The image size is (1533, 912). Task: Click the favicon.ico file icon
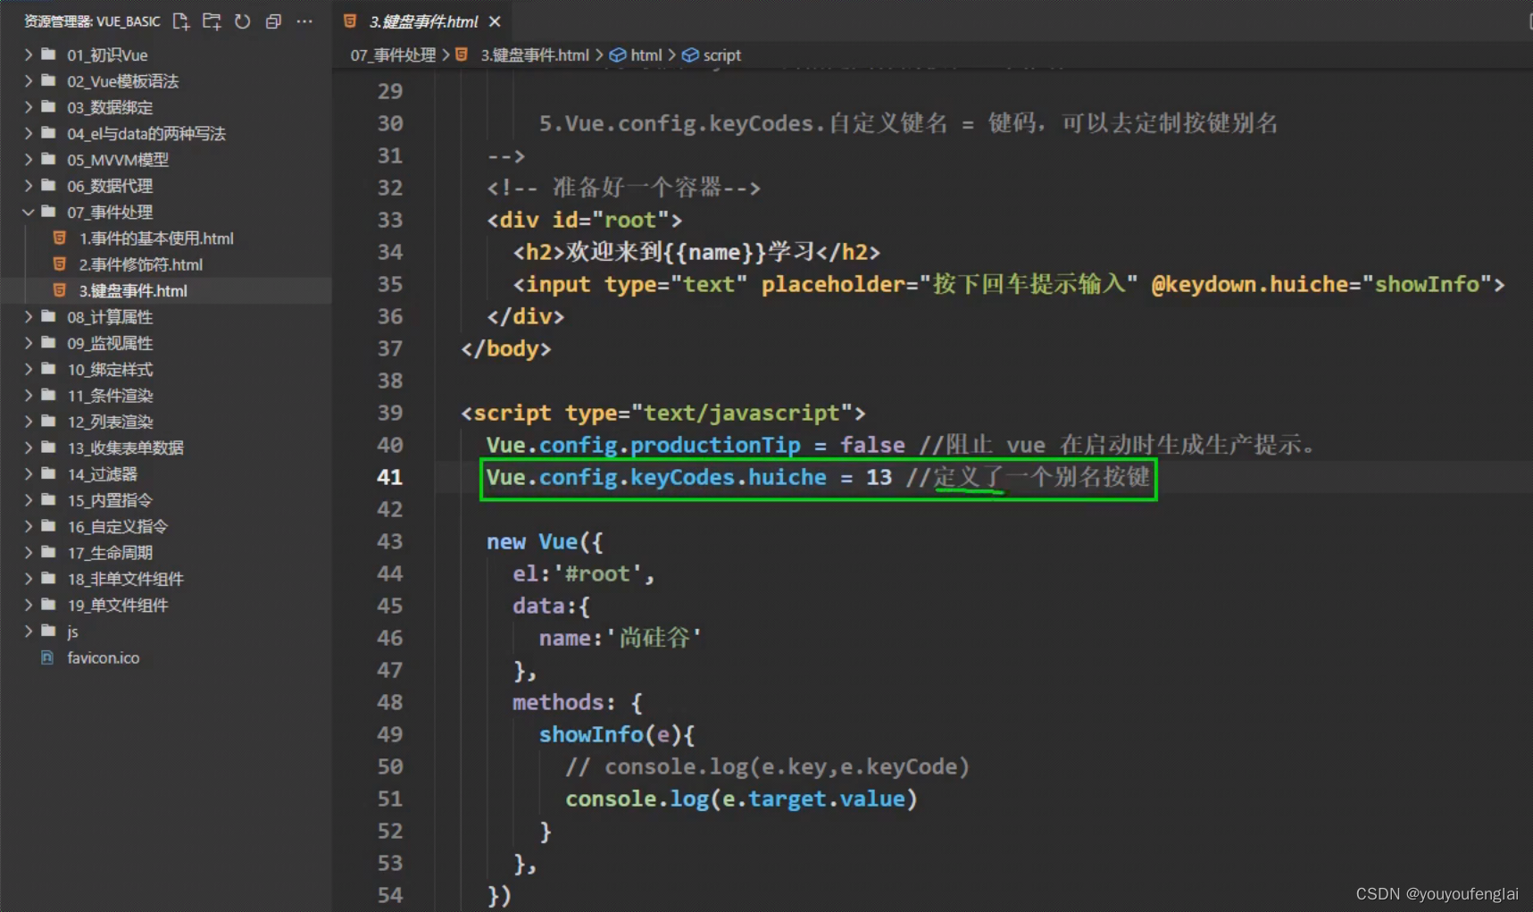pos(47,657)
